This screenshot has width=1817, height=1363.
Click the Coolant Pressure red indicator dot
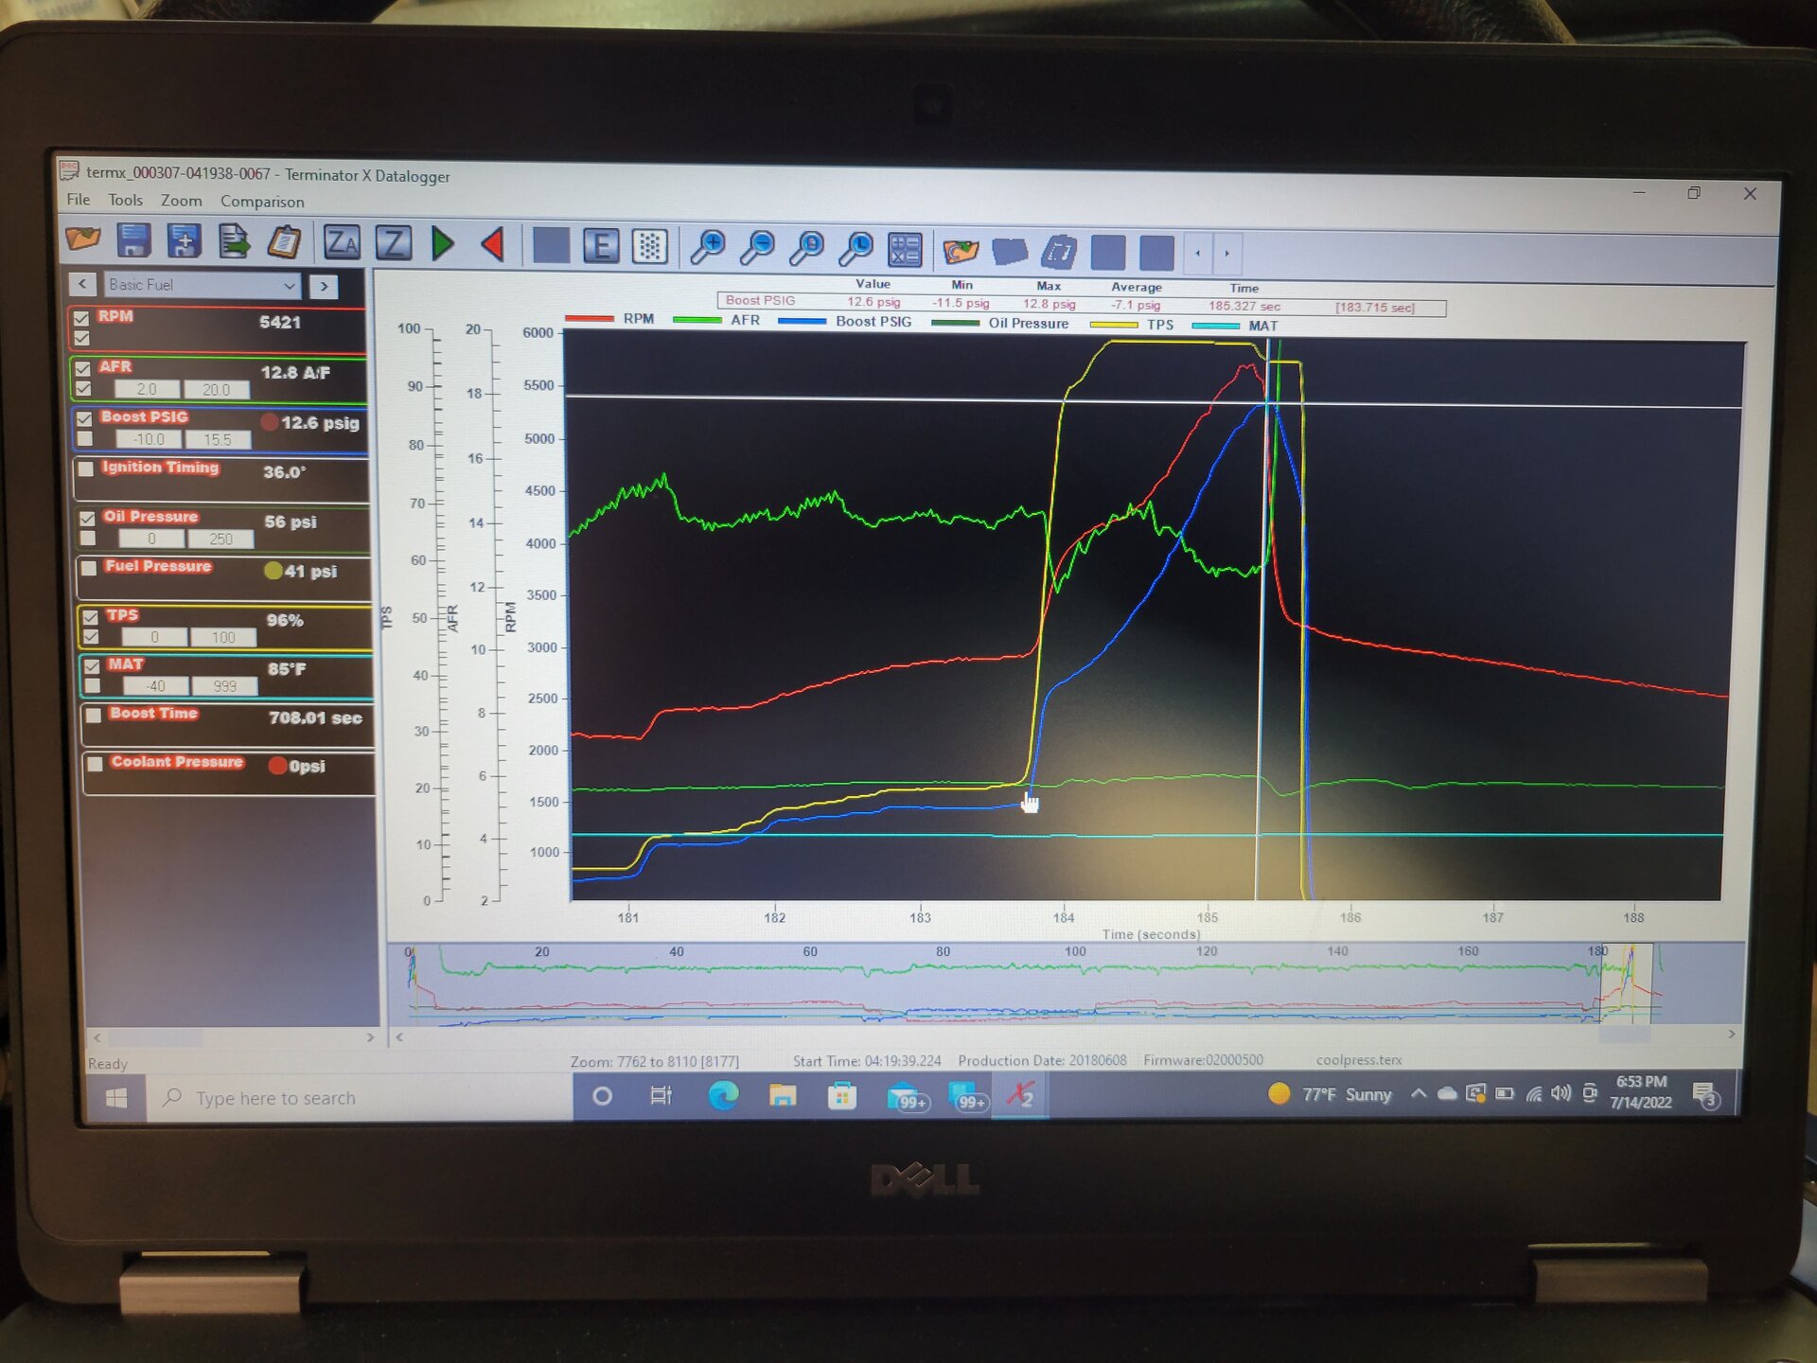coord(277,766)
